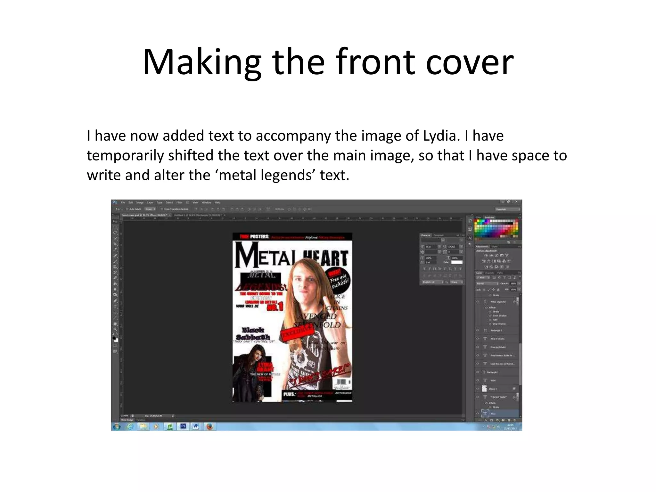656x492 pixels.
Task: Add a layer mask from the Layers footer
Action: (492, 420)
